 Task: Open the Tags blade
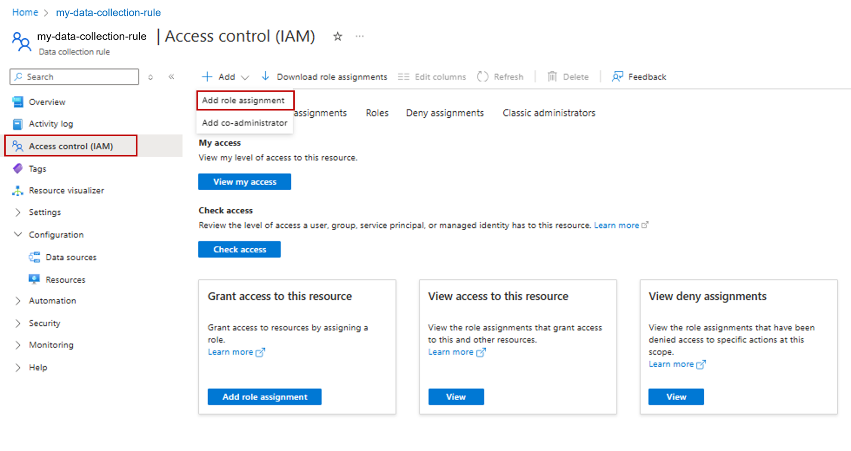tap(37, 168)
